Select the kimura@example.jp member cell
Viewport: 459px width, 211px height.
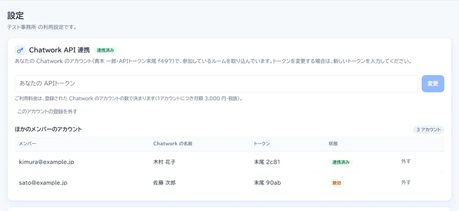[46, 162]
